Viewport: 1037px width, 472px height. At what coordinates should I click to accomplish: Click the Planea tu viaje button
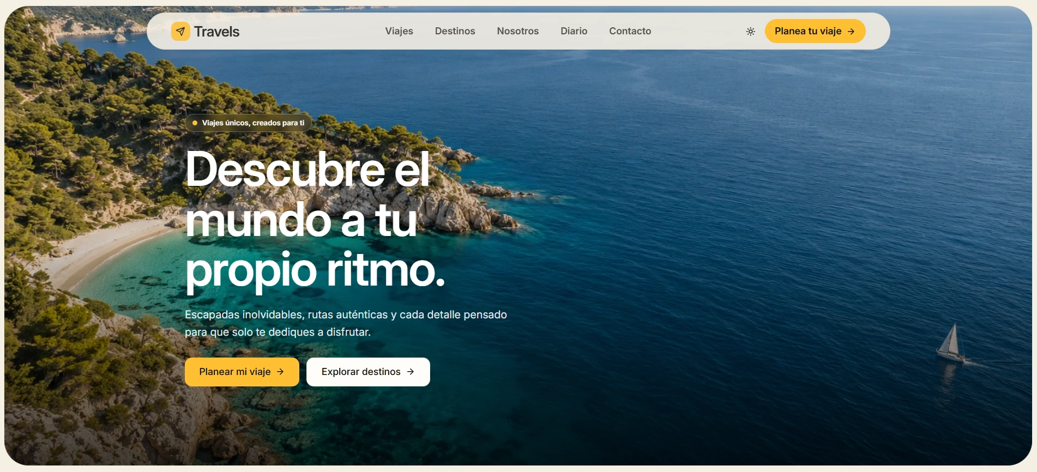815,31
